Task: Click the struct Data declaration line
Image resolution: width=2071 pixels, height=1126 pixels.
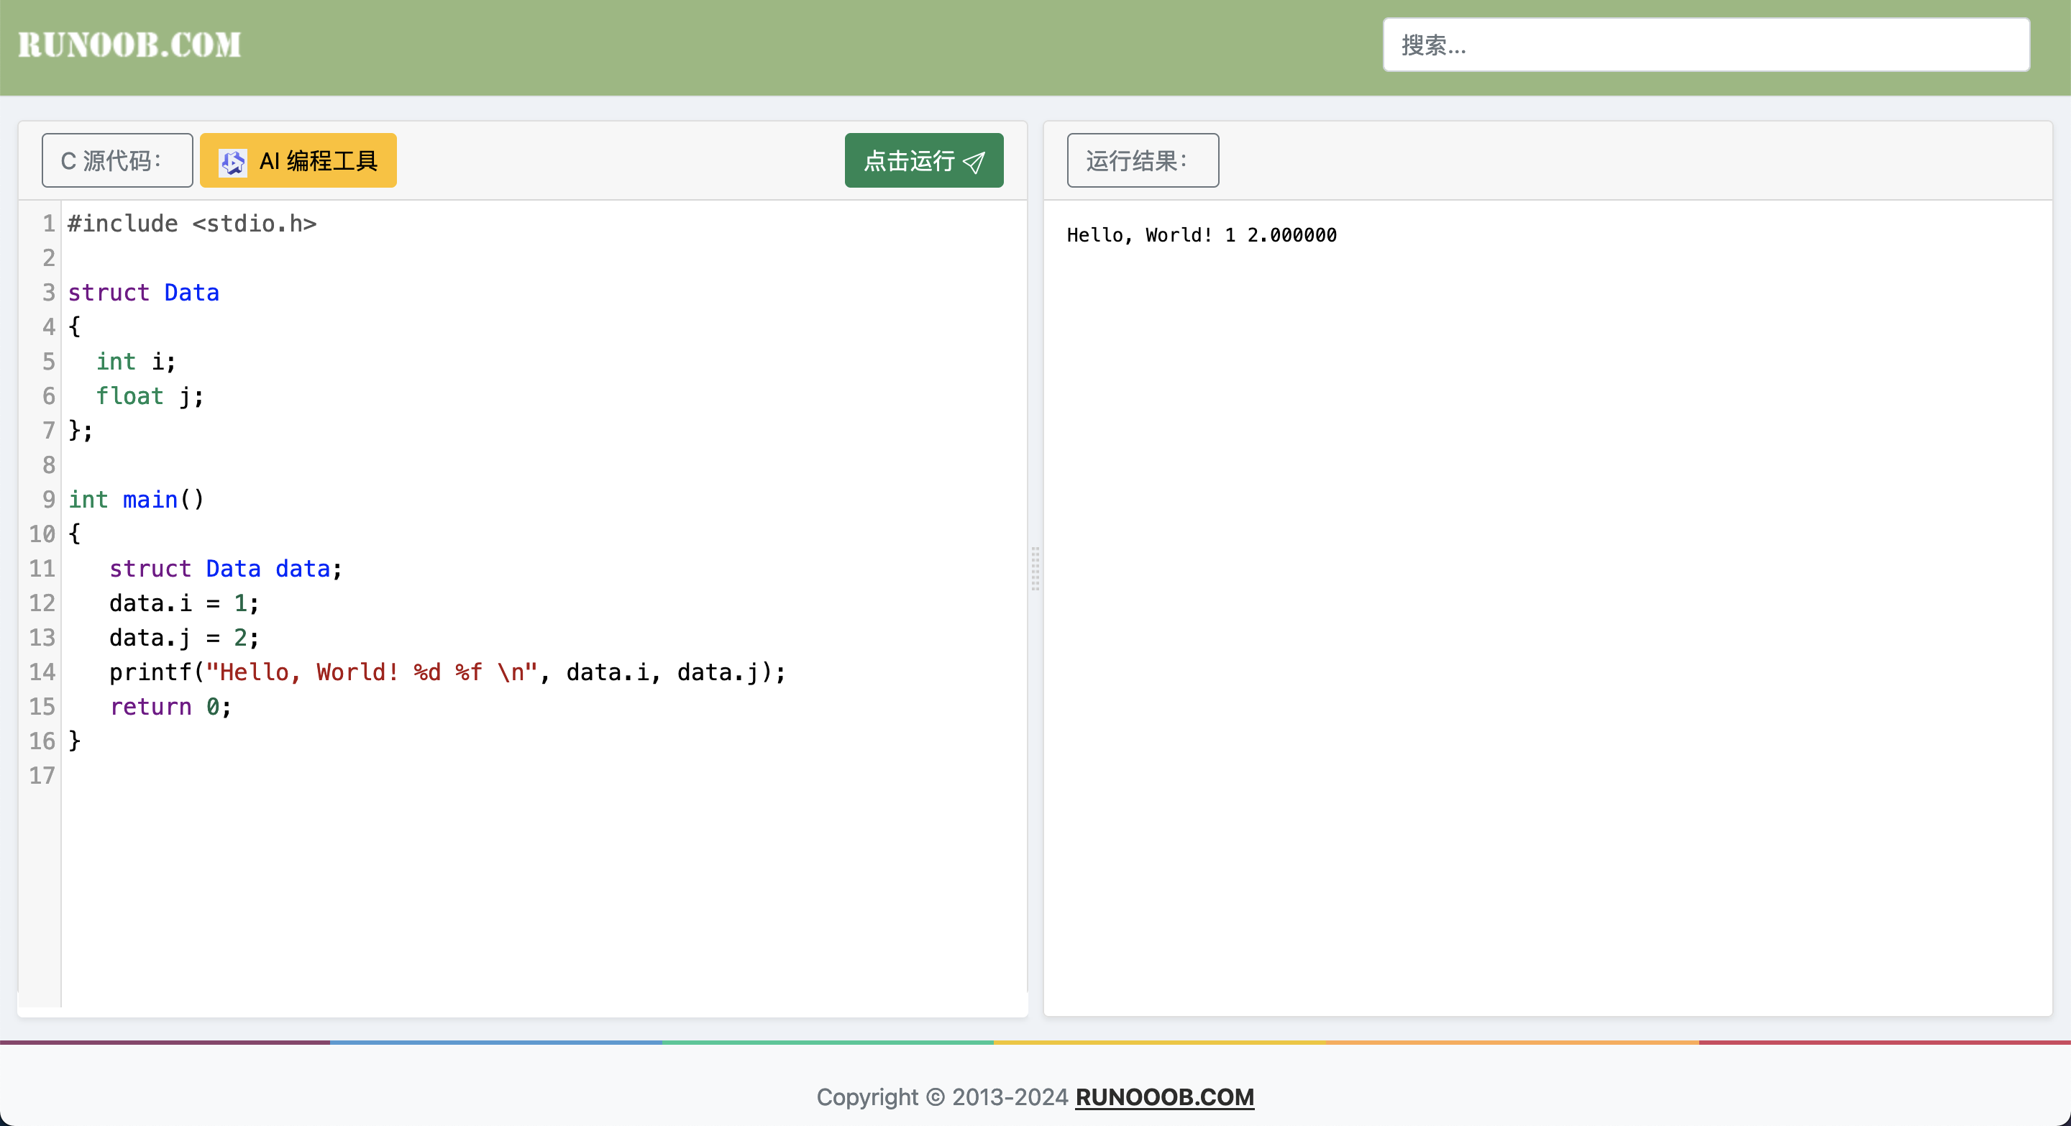Action: pyautogui.click(x=143, y=293)
